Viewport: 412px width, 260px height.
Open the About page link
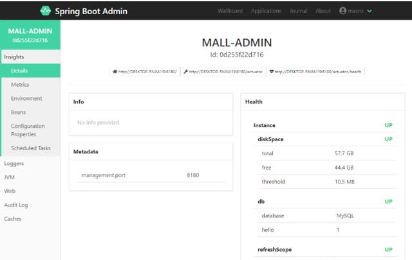click(x=323, y=11)
